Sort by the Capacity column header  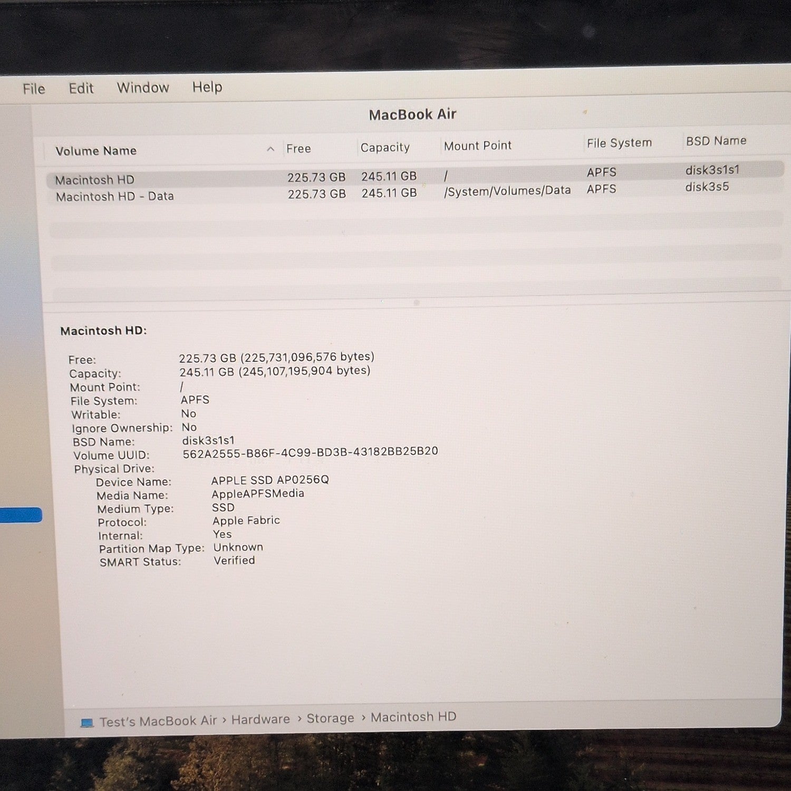[385, 148]
